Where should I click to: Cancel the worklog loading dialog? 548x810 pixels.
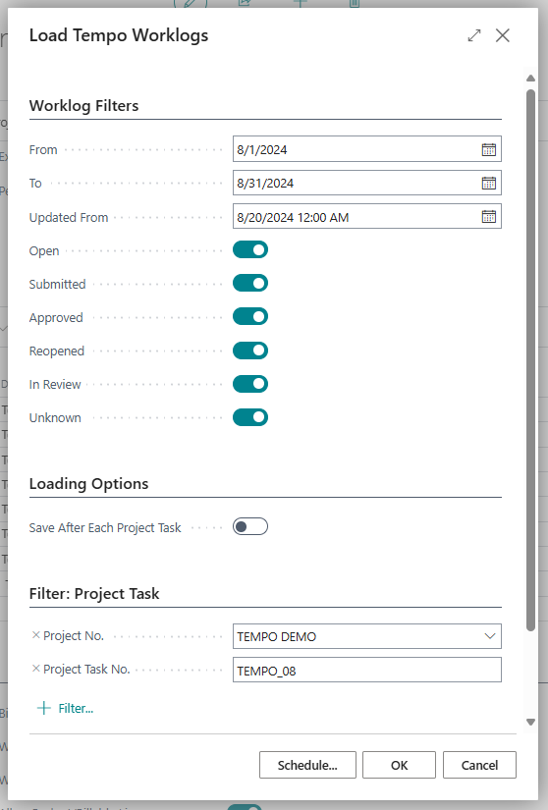480,765
